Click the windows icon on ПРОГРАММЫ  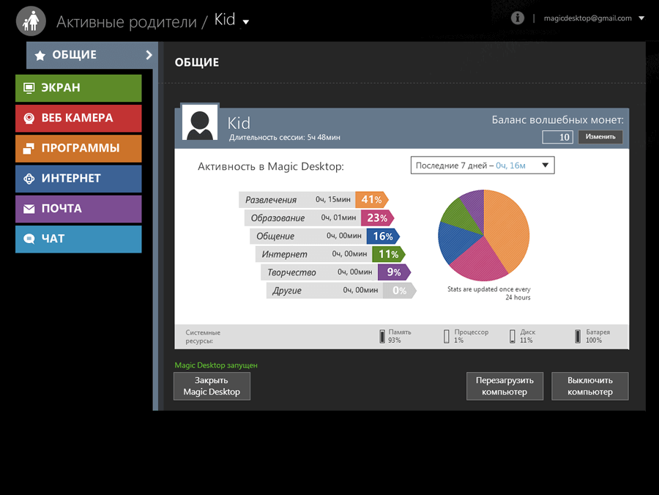coord(29,149)
